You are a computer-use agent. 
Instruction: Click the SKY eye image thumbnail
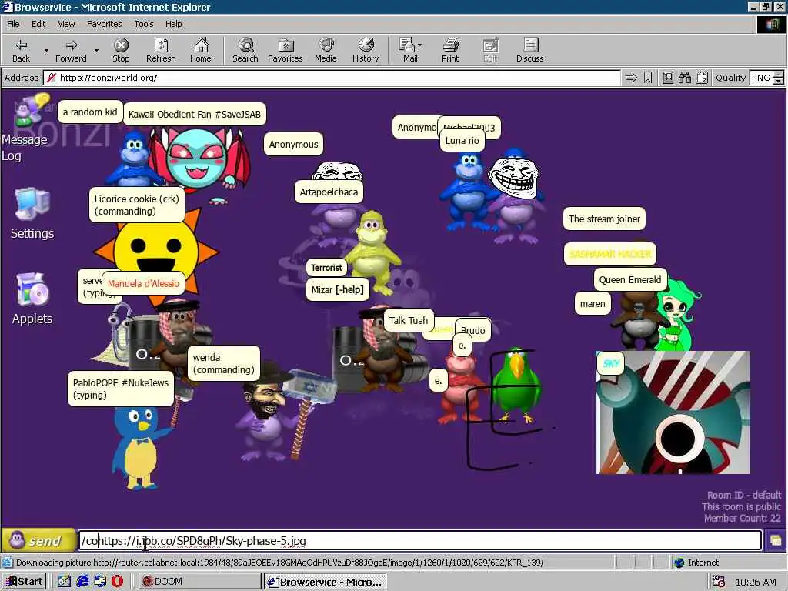click(673, 412)
